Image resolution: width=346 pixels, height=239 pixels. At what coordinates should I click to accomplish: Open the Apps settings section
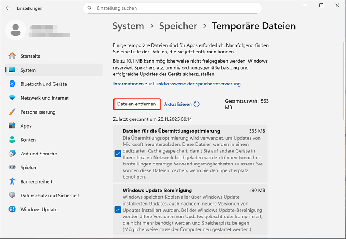[x=26, y=125]
